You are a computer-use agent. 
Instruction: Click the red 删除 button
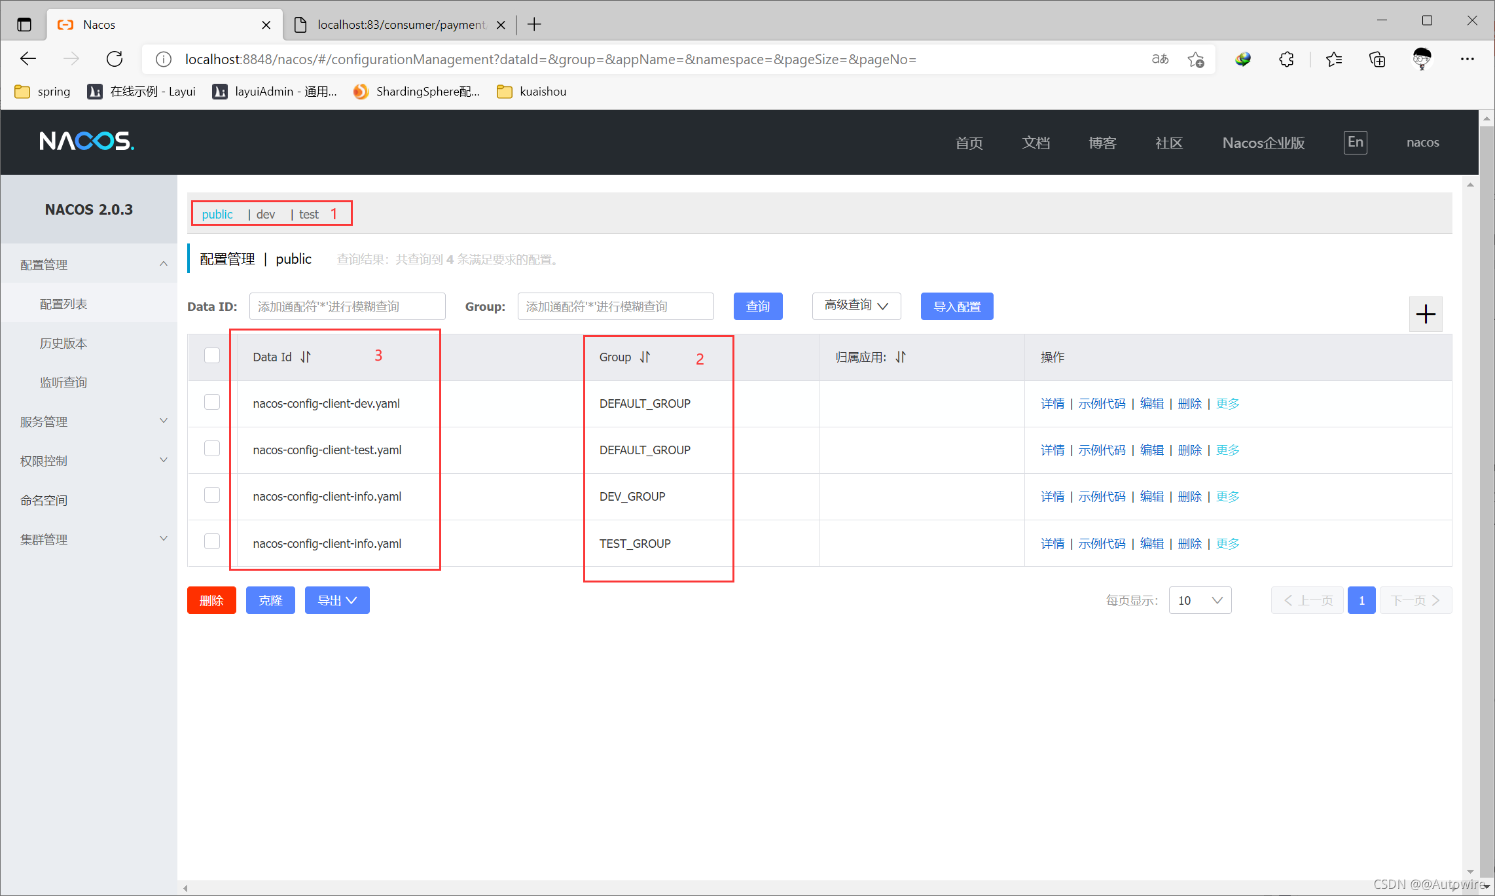point(211,600)
